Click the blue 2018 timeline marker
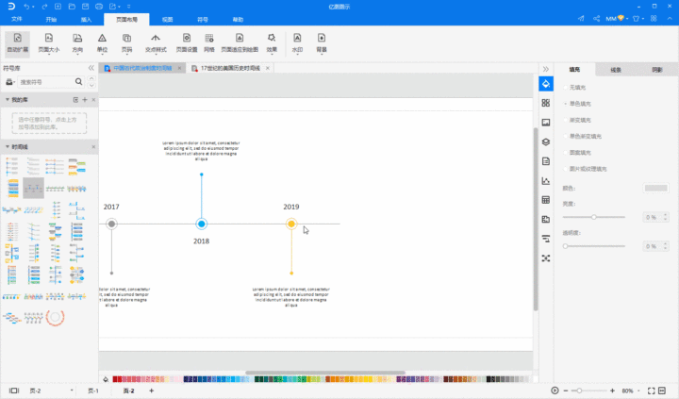This screenshot has width=679, height=399. [x=202, y=224]
